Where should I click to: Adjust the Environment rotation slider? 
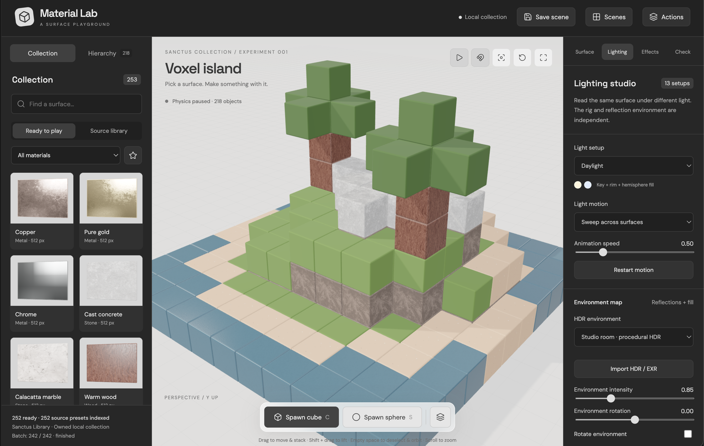(x=634, y=419)
